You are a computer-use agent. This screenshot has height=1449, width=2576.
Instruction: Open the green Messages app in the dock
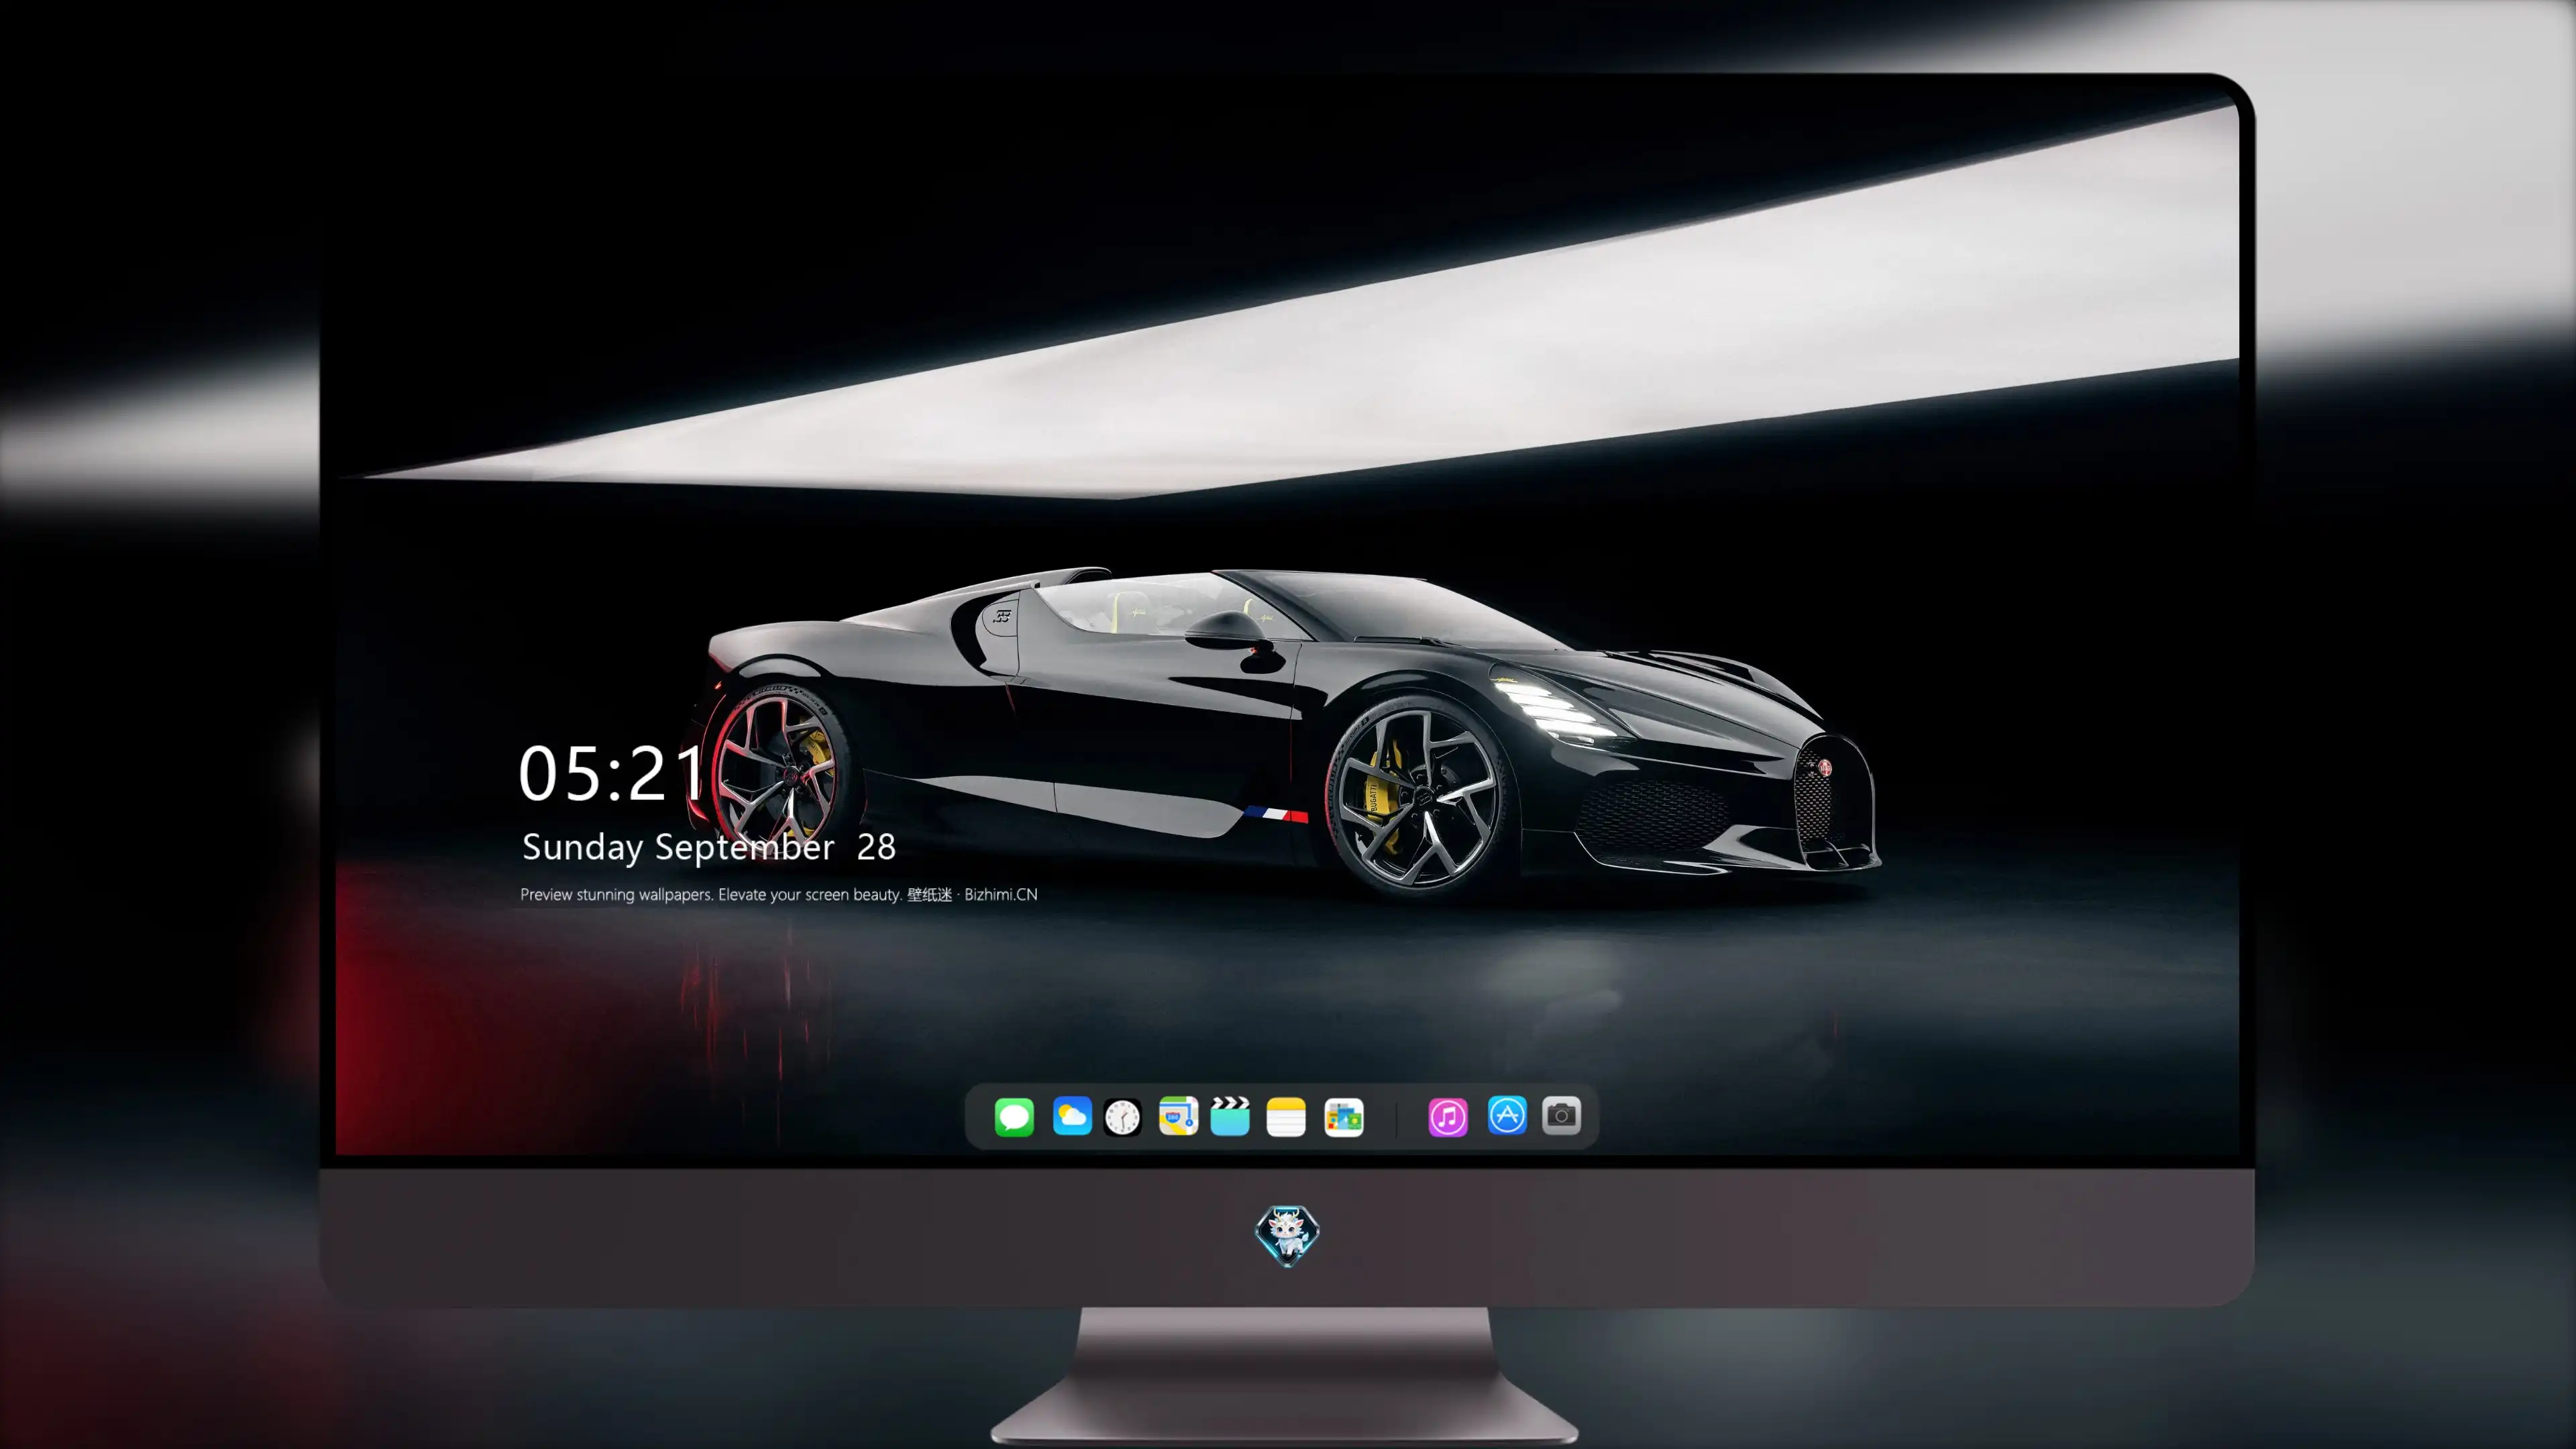click(x=1014, y=1116)
